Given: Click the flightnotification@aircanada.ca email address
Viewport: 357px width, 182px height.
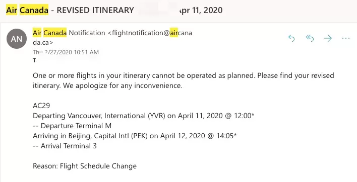Looking at the screenshot, I should [x=112, y=38].
